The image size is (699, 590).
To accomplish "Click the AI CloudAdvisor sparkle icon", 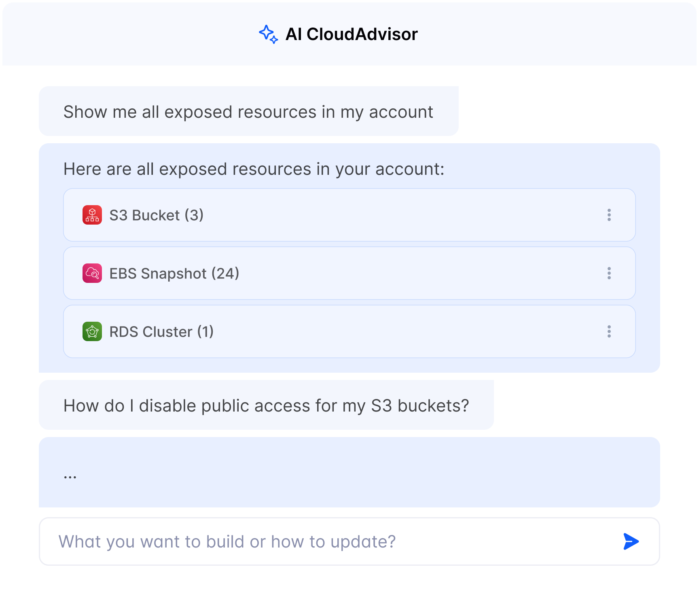I will click(x=268, y=34).
